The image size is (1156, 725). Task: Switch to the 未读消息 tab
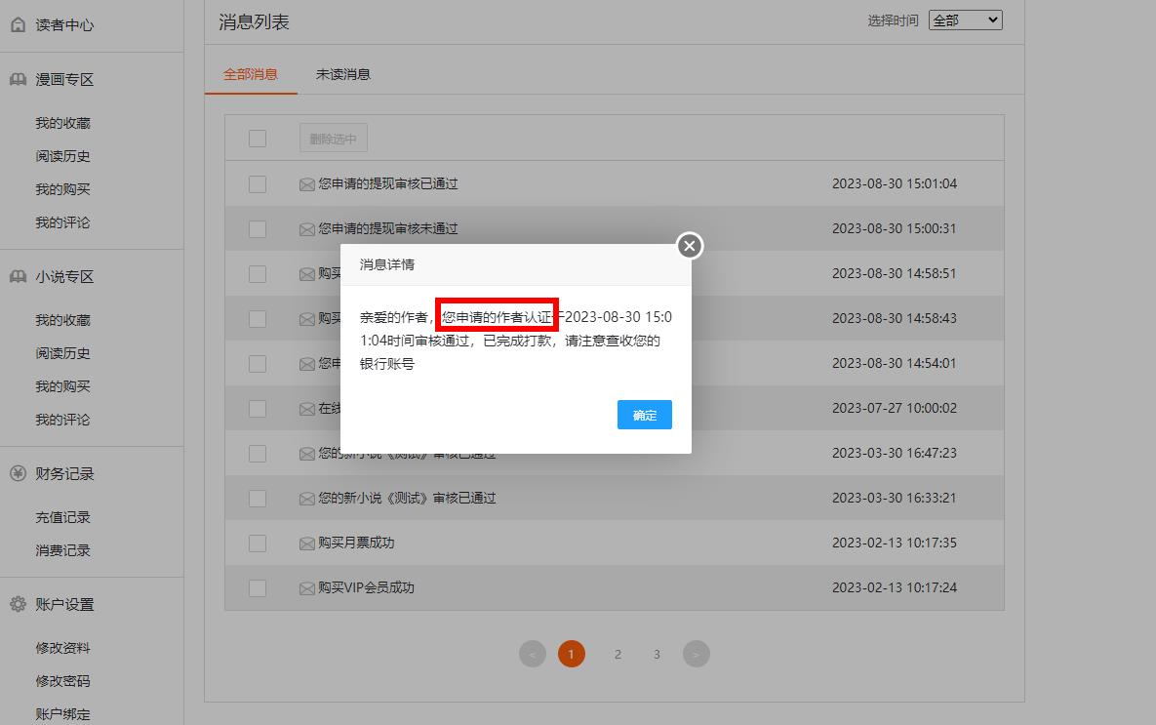click(342, 74)
